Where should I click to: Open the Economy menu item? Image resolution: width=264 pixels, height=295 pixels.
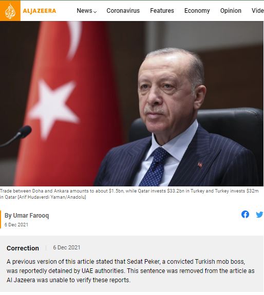click(197, 11)
